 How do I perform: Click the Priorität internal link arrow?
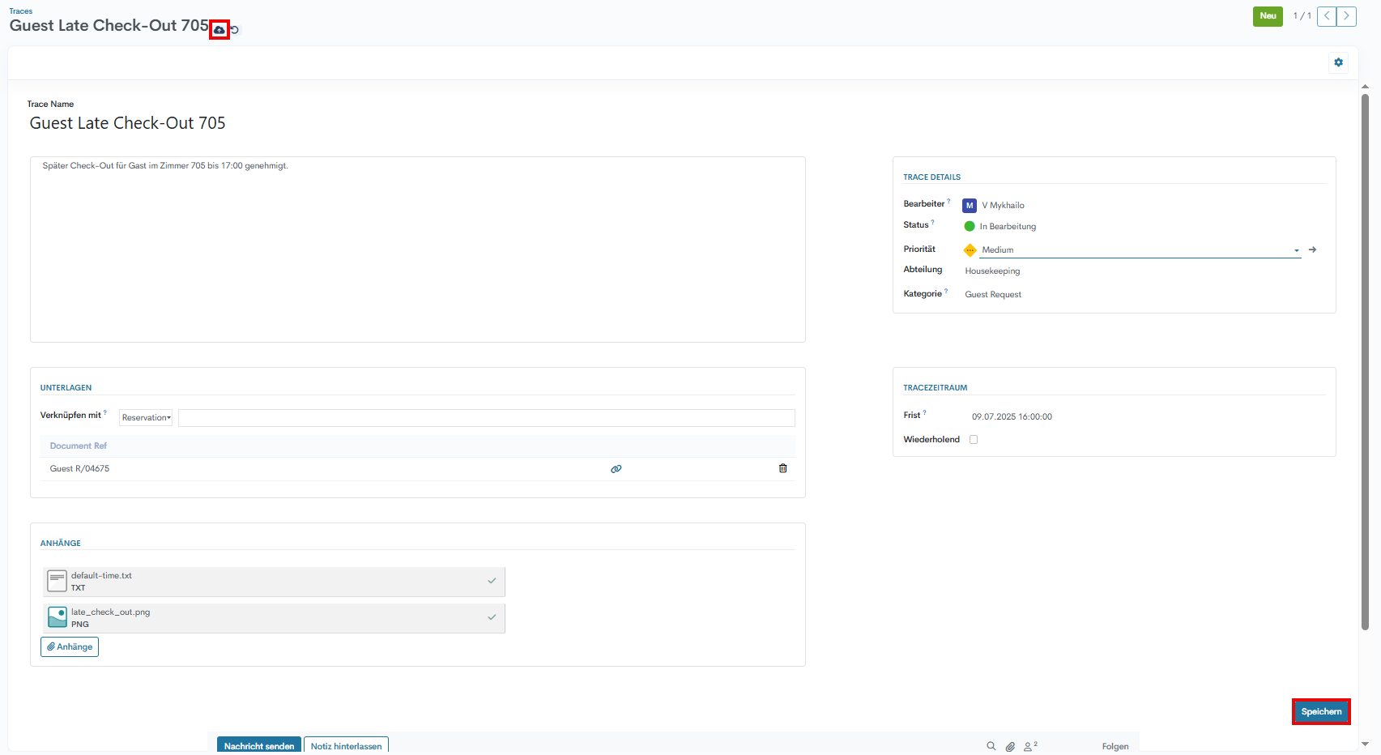tap(1312, 250)
